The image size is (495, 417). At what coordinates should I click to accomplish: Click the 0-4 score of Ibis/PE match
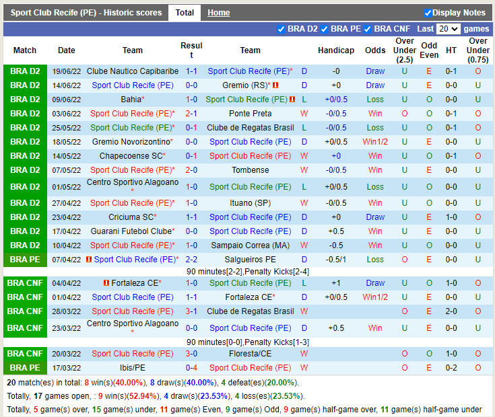click(x=191, y=368)
